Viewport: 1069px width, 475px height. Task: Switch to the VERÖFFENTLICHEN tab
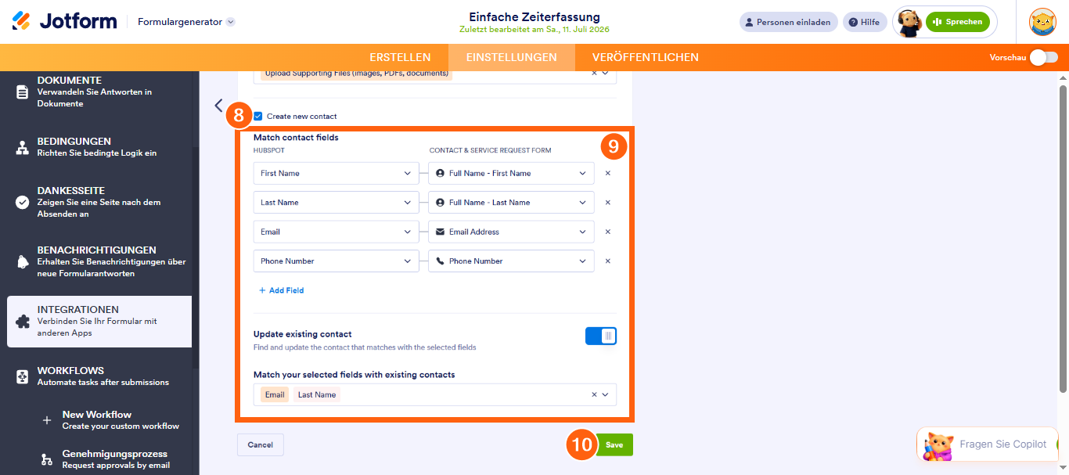coord(646,57)
